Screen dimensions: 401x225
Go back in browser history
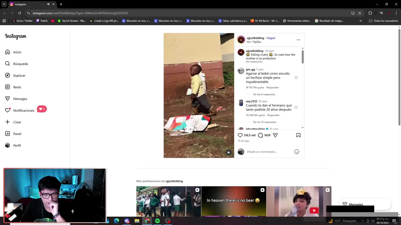coord(4,13)
